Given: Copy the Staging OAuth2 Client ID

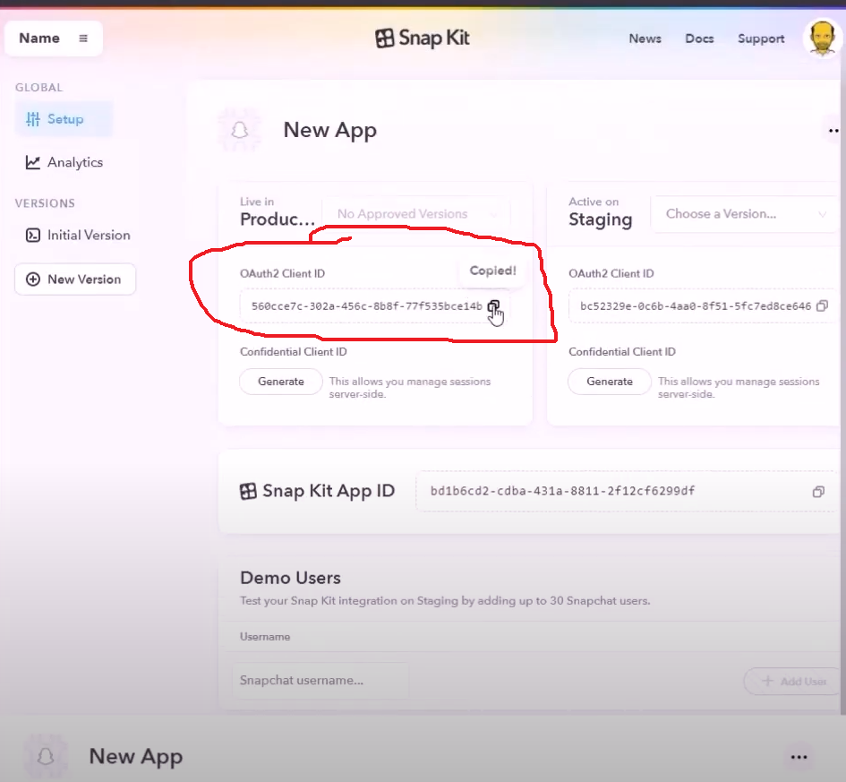Looking at the screenshot, I should pyautogui.click(x=822, y=306).
